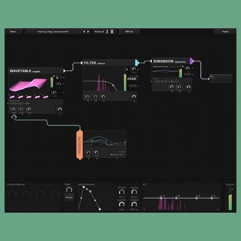Toggle the Always glide mode button
This screenshot has width=241, height=241.
click(x=69, y=197)
